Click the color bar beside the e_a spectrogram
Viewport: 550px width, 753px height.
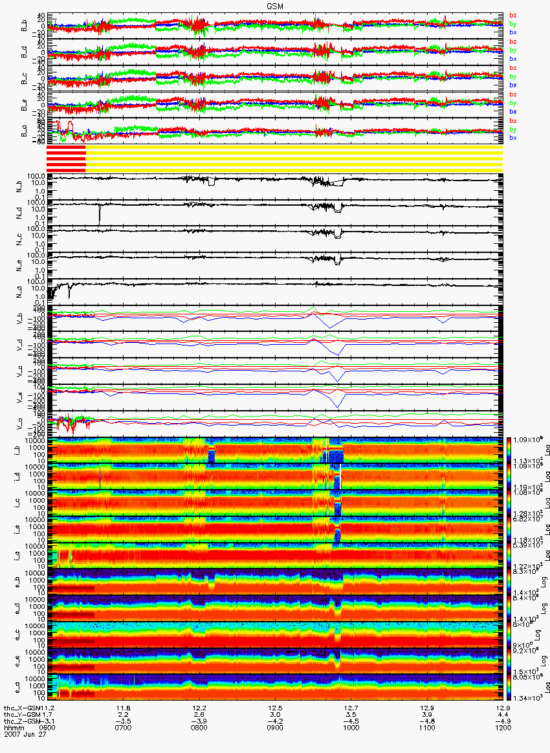click(508, 688)
